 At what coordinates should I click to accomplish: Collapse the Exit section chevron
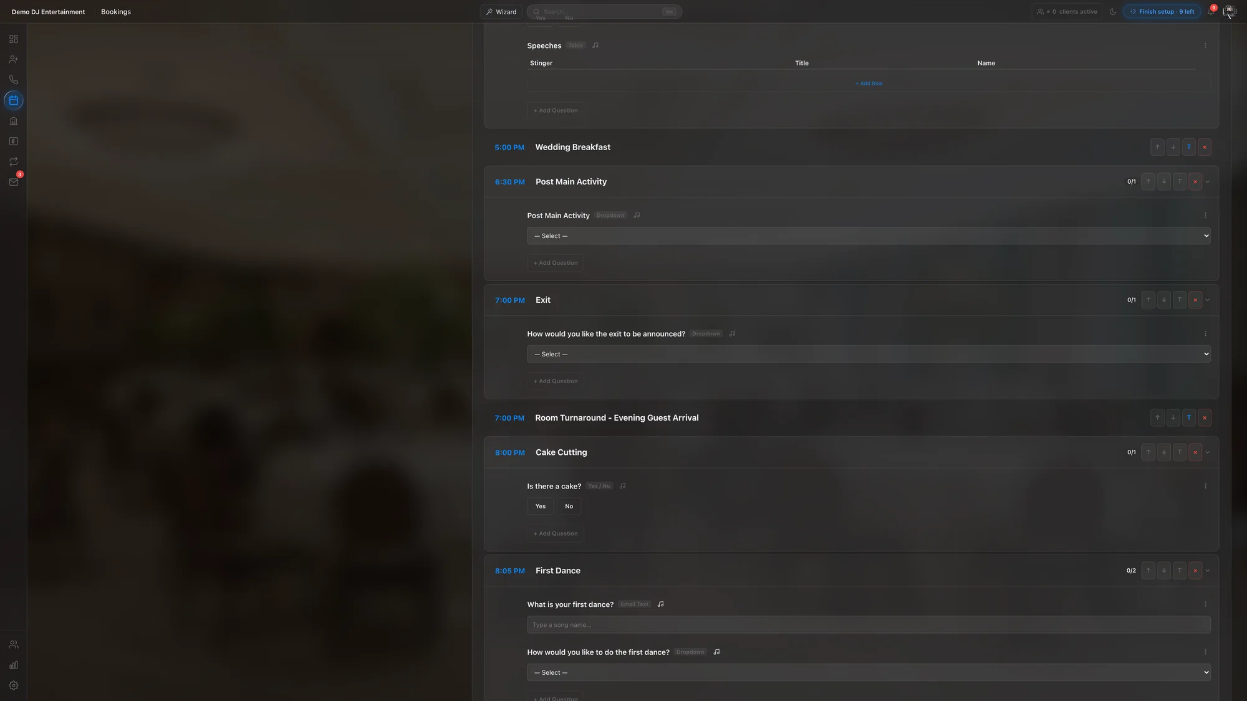coord(1208,300)
